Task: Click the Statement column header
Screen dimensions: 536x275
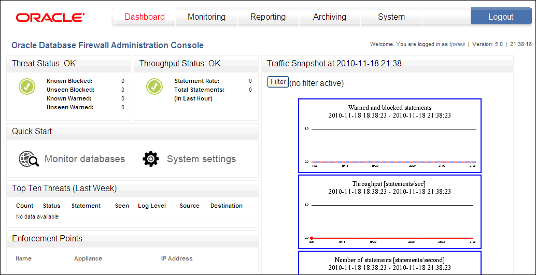Action: (86, 206)
